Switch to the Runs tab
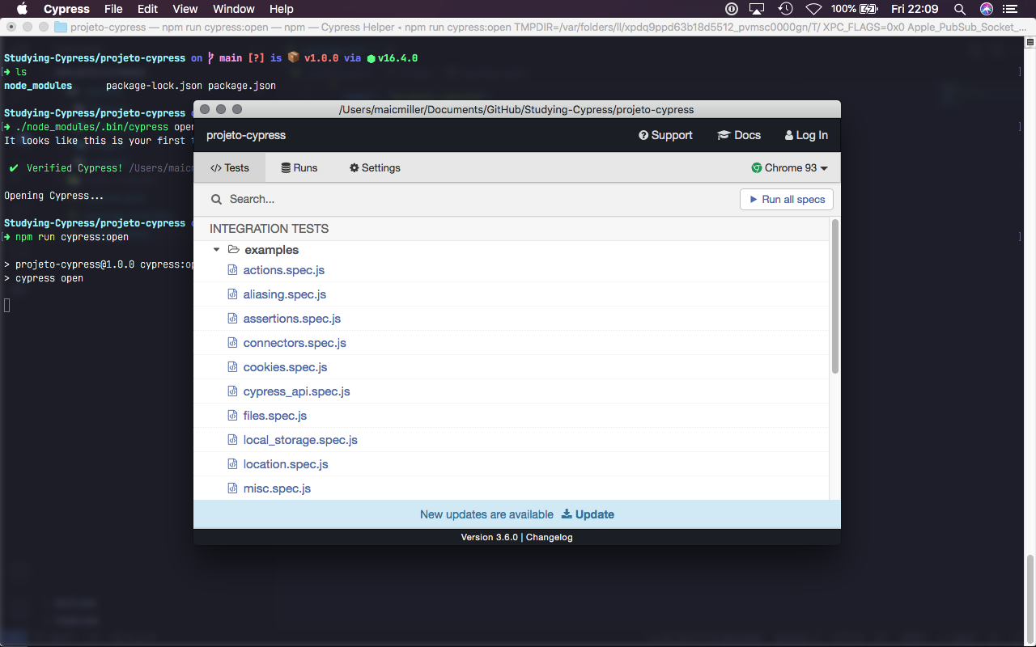This screenshot has height=647, width=1036. click(x=299, y=168)
